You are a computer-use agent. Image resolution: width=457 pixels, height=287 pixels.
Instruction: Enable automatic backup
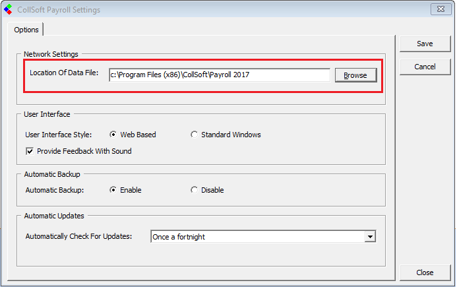113,190
